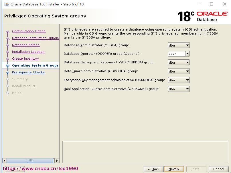Click the 'Database Operator (OSOPER) group (Optional):' label

[x=102, y=54]
